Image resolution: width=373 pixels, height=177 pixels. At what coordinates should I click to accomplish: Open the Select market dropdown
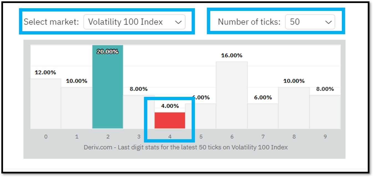[134, 22]
